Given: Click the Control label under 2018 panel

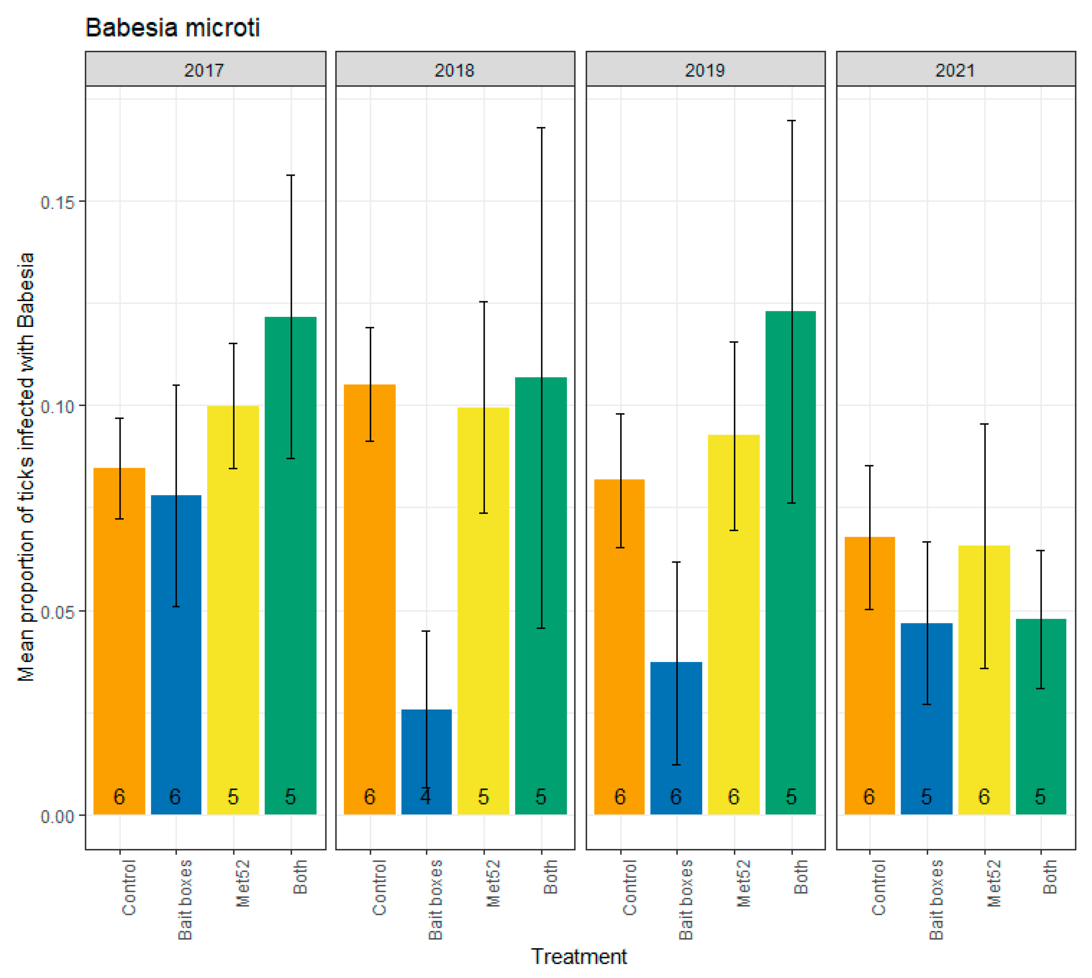Looking at the screenshot, I should [379, 887].
